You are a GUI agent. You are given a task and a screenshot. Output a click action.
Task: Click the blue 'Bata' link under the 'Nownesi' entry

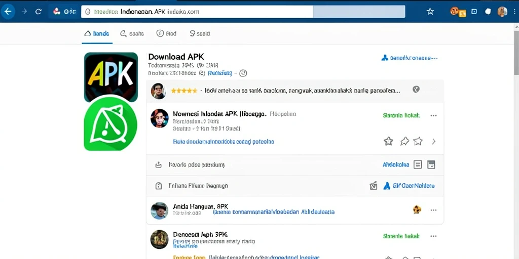(x=224, y=142)
